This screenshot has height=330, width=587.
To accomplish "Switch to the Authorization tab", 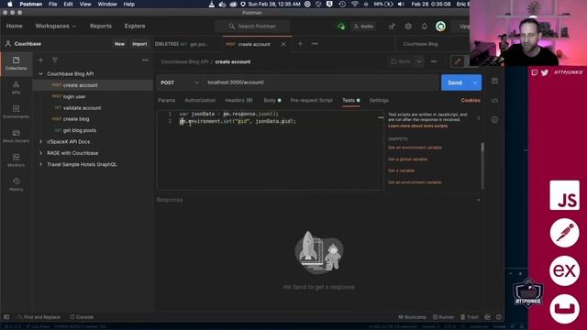I will tap(200, 100).
